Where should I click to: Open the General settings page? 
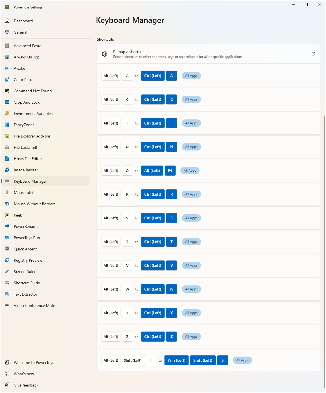45,32
